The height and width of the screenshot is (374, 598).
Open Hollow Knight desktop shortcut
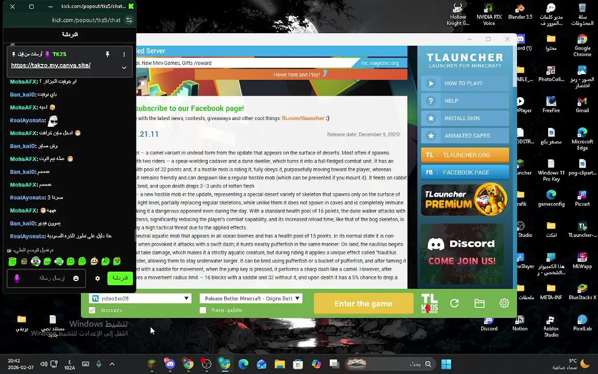[x=458, y=15]
